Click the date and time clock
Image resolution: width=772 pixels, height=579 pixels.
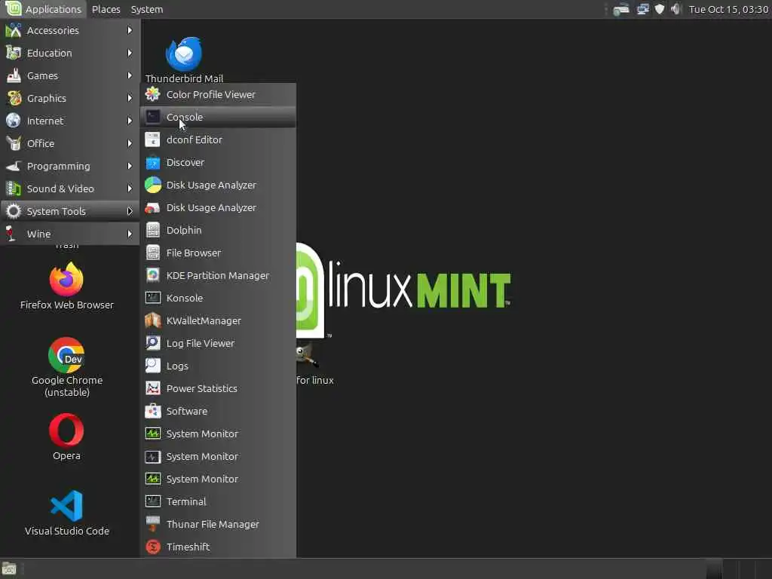(x=728, y=9)
